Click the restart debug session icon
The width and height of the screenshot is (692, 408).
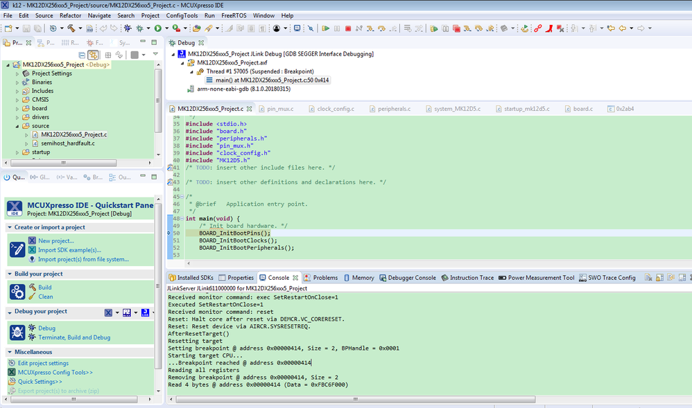pyautogui.click(x=524, y=28)
